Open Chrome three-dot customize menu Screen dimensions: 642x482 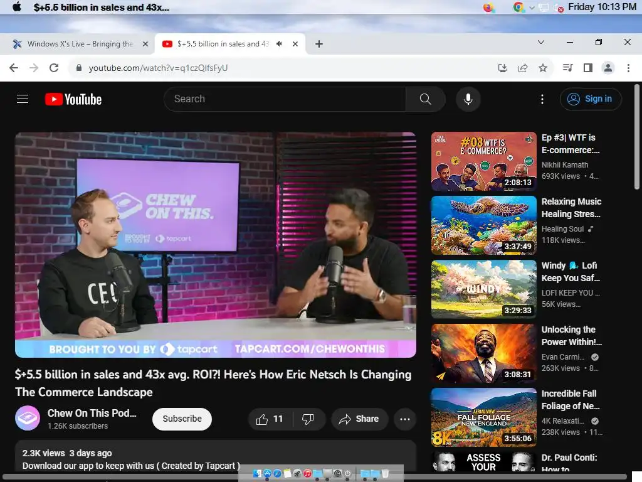coord(628,68)
